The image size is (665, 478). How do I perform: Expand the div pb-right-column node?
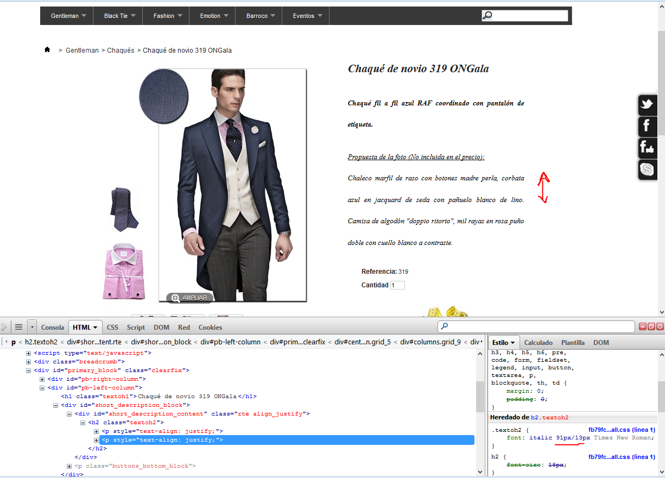click(x=42, y=379)
